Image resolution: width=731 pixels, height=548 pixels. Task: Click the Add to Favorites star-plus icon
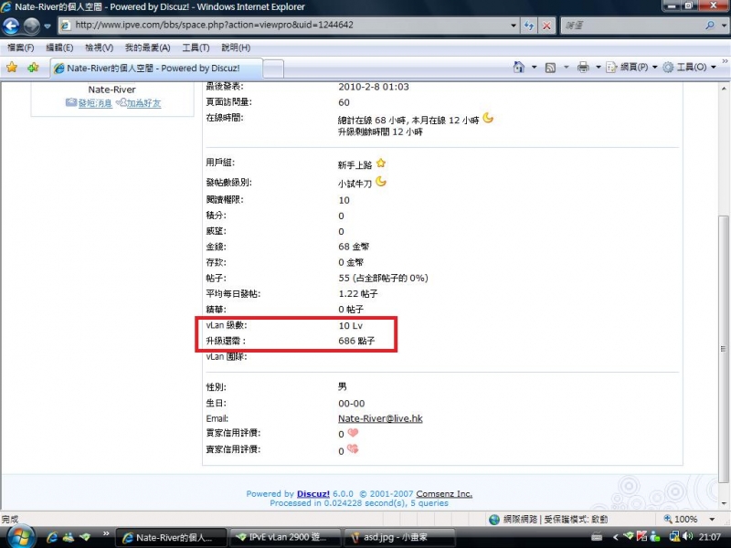tap(33, 68)
